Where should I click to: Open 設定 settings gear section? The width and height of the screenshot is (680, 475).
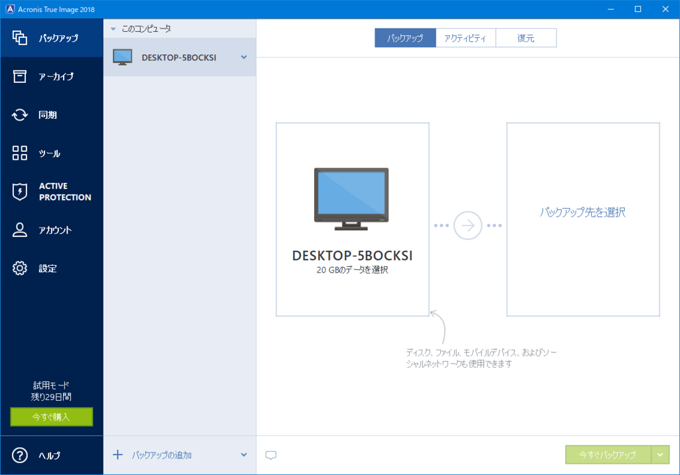tap(52, 268)
